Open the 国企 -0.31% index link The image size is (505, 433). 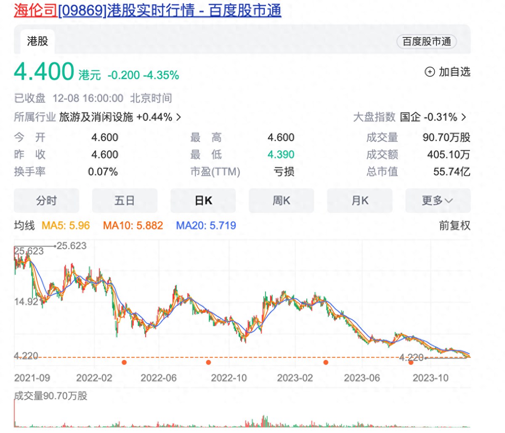[428, 117]
